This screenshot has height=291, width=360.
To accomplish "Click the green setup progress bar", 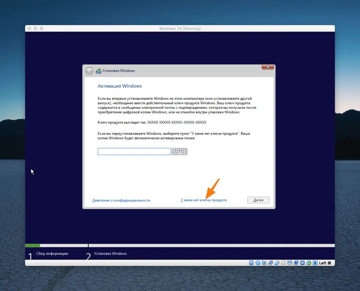I will 33,246.
